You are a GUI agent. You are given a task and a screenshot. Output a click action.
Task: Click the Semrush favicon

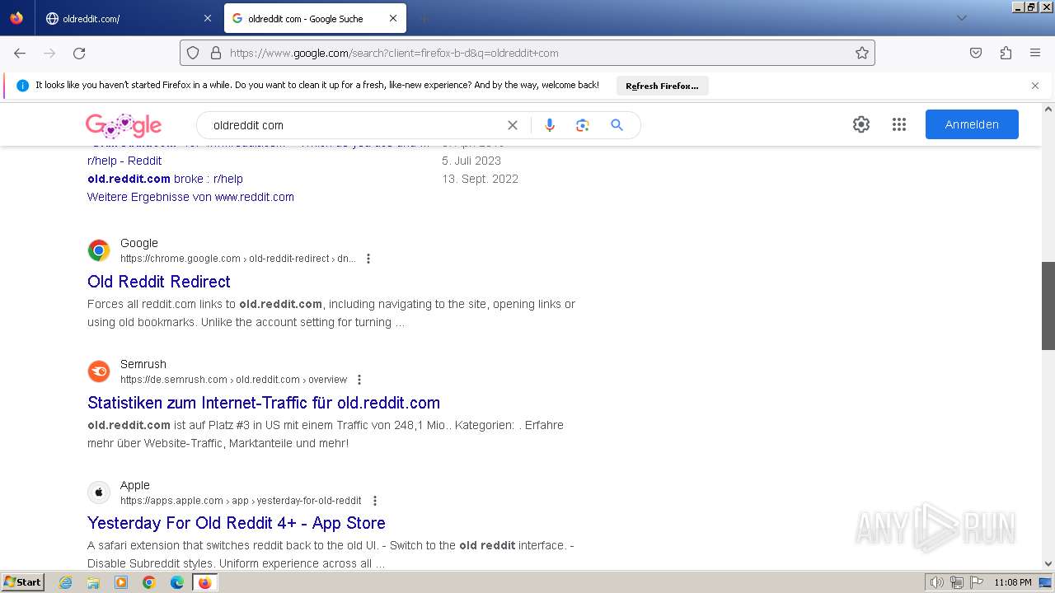tap(99, 371)
